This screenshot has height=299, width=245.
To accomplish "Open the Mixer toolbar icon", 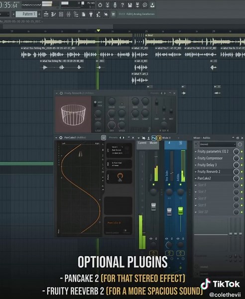I will (x=68, y=14).
